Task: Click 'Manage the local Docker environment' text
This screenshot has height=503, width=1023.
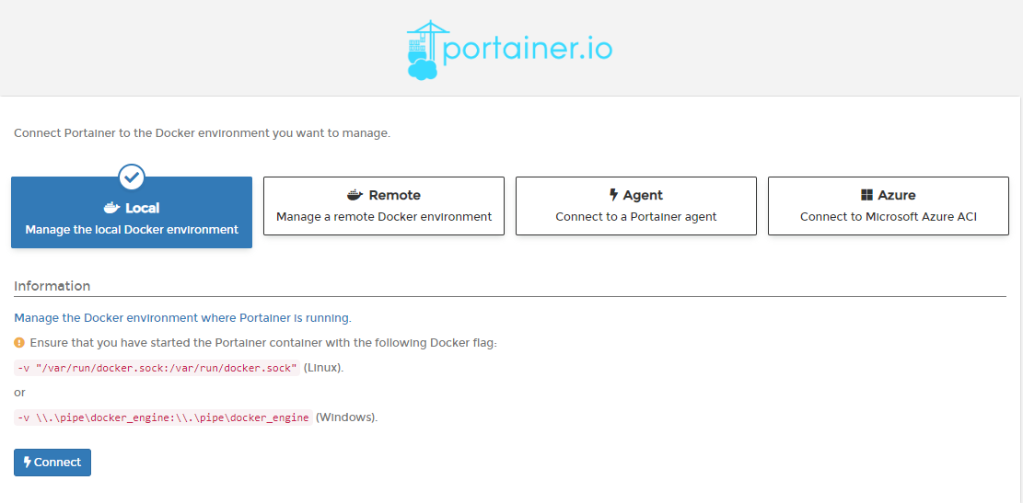Action: (132, 230)
